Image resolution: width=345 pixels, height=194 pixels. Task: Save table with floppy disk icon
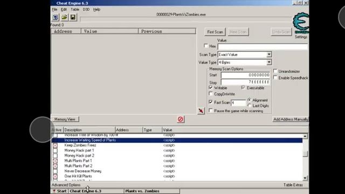[73, 17]
